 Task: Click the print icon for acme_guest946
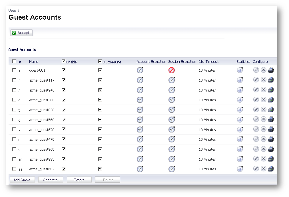click(x=271, y=90)
